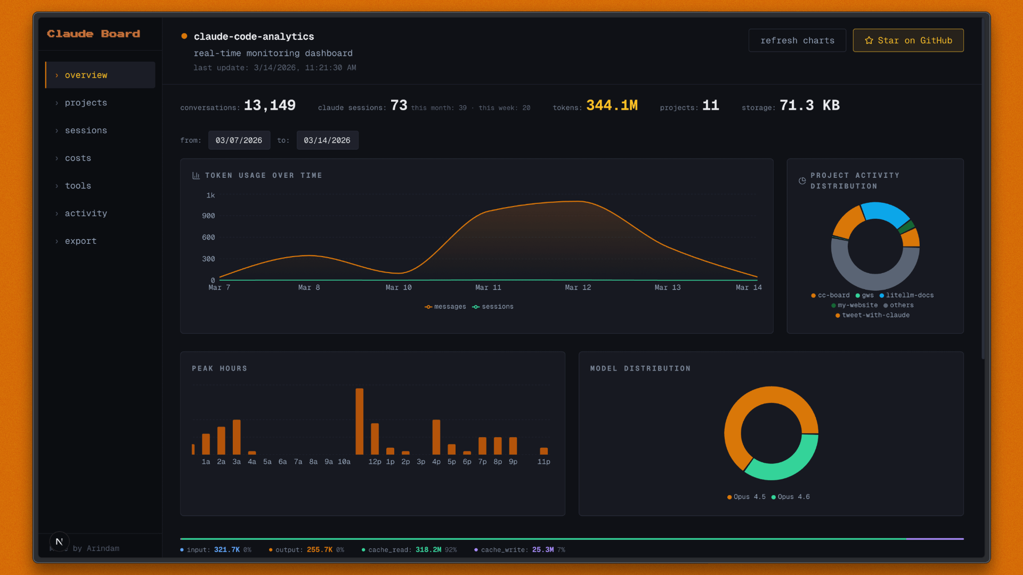Expand the activity section in the sidebar

[x=86, y=213]
